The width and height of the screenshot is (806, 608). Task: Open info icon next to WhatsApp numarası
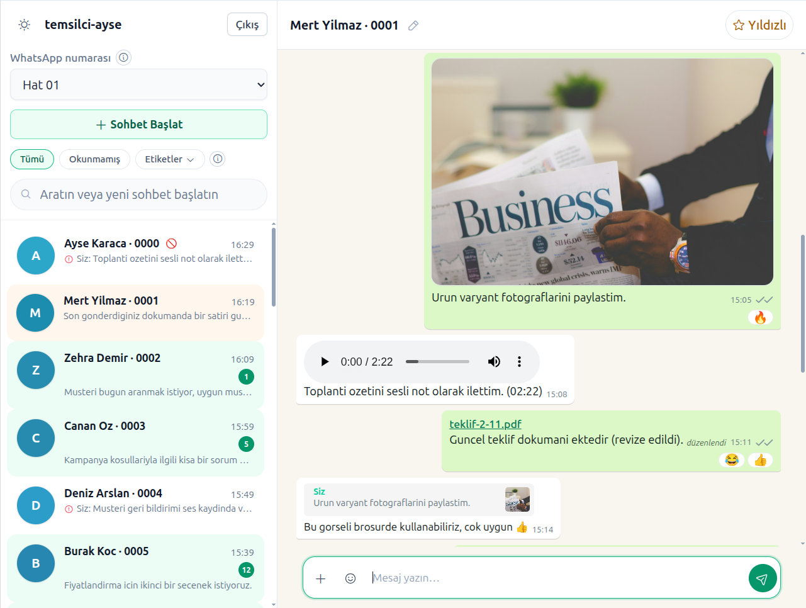tap(124, 57)
